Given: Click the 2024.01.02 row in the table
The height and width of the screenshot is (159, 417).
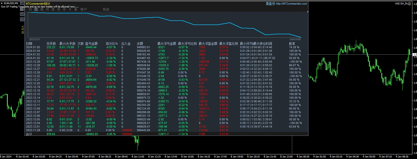Looking at the screenshot, I should [x=33, y=58].
